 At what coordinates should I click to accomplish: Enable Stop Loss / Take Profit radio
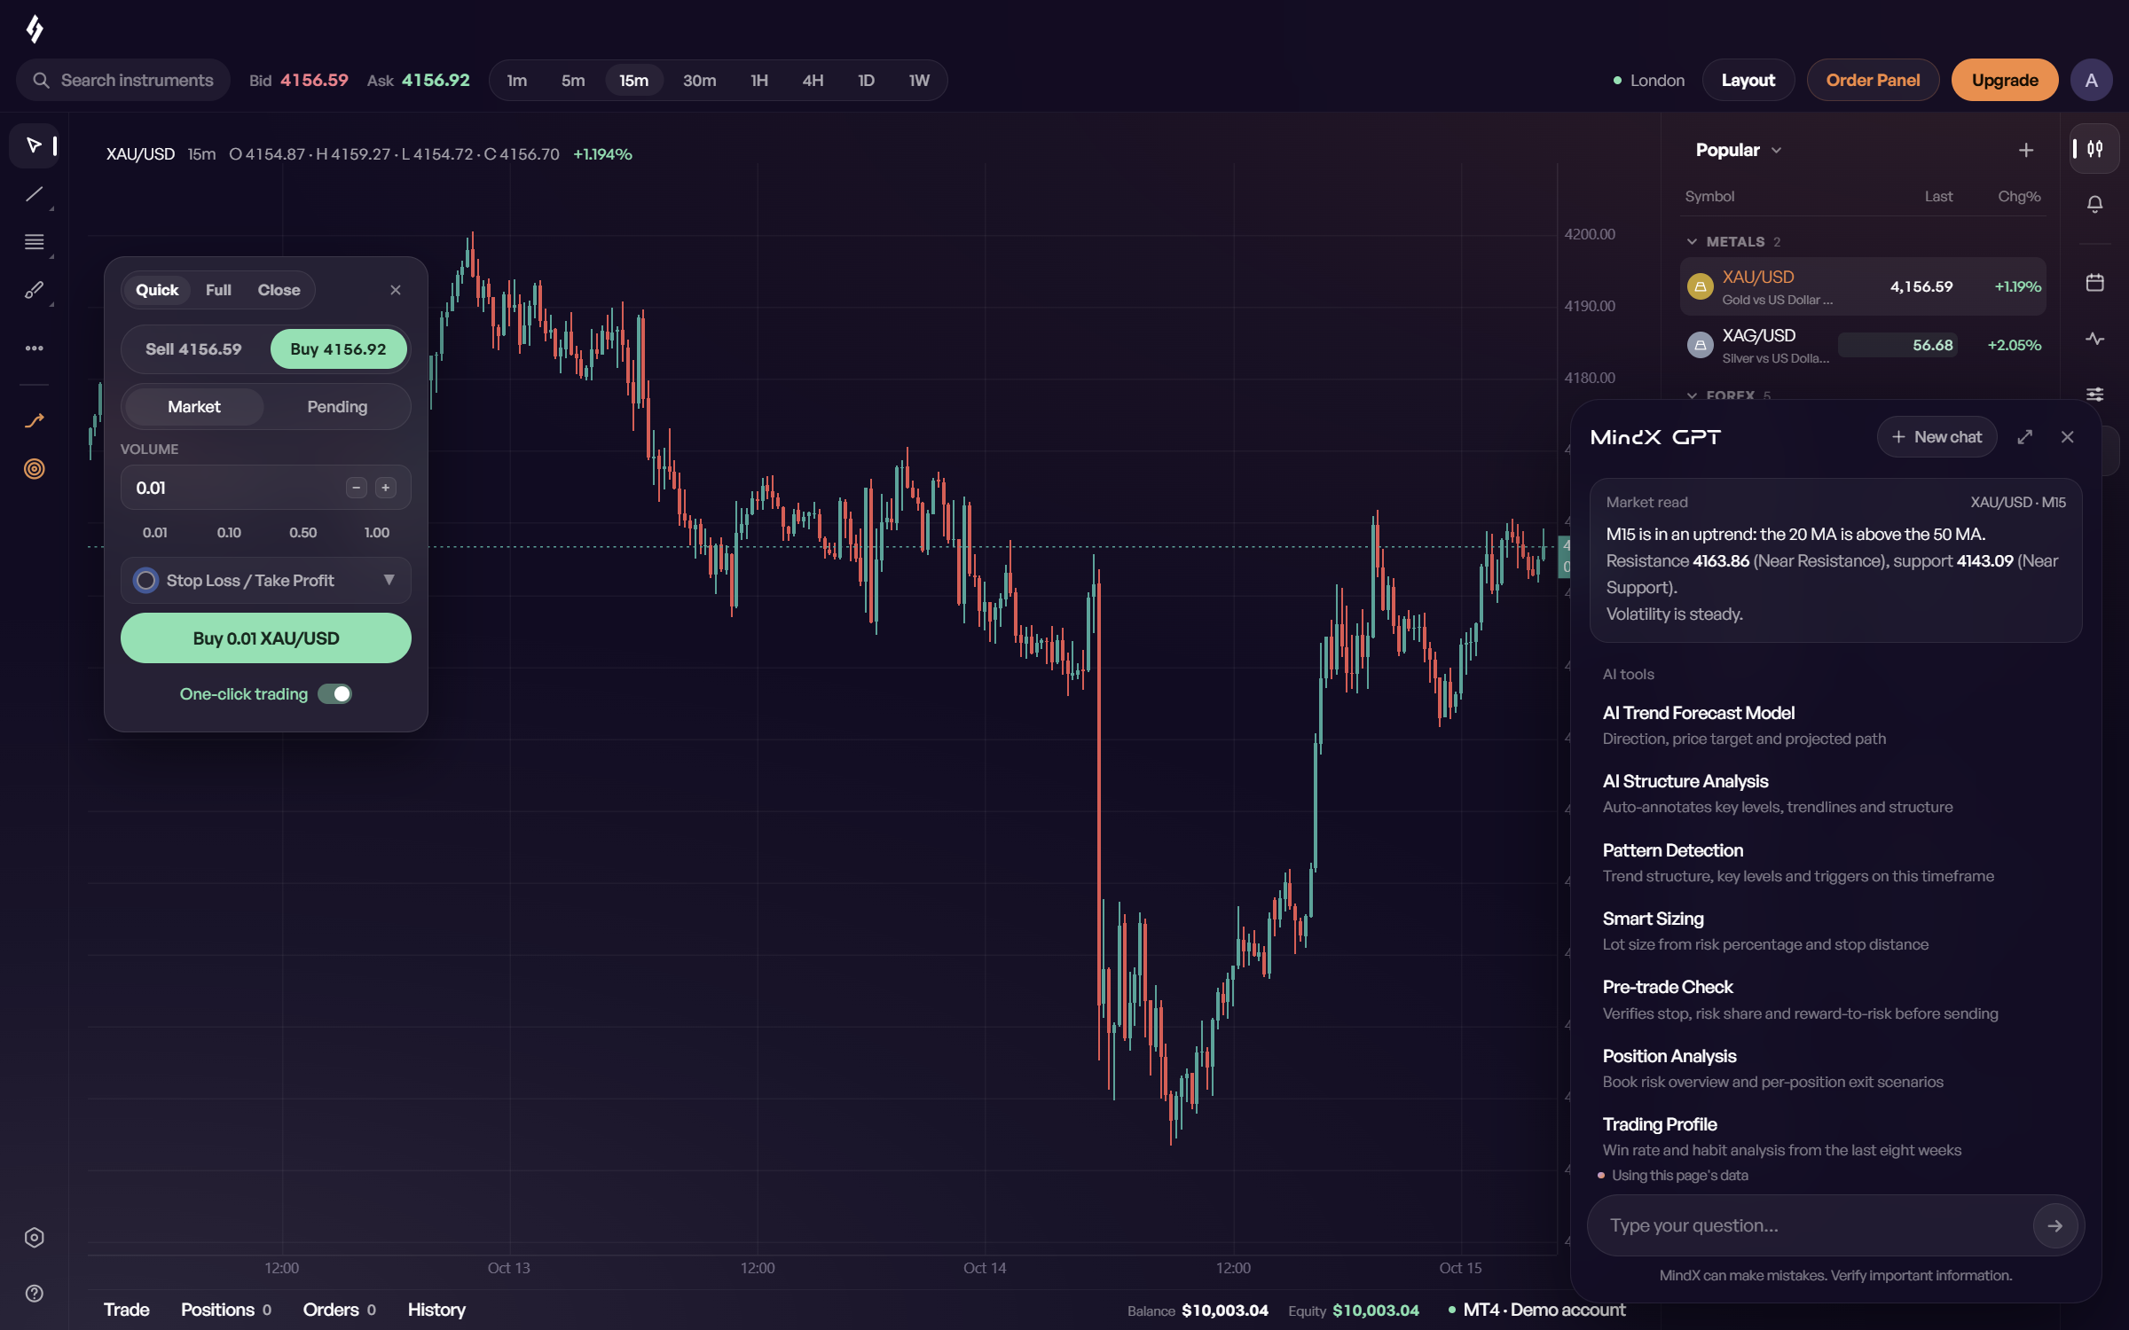pos(145,581)
